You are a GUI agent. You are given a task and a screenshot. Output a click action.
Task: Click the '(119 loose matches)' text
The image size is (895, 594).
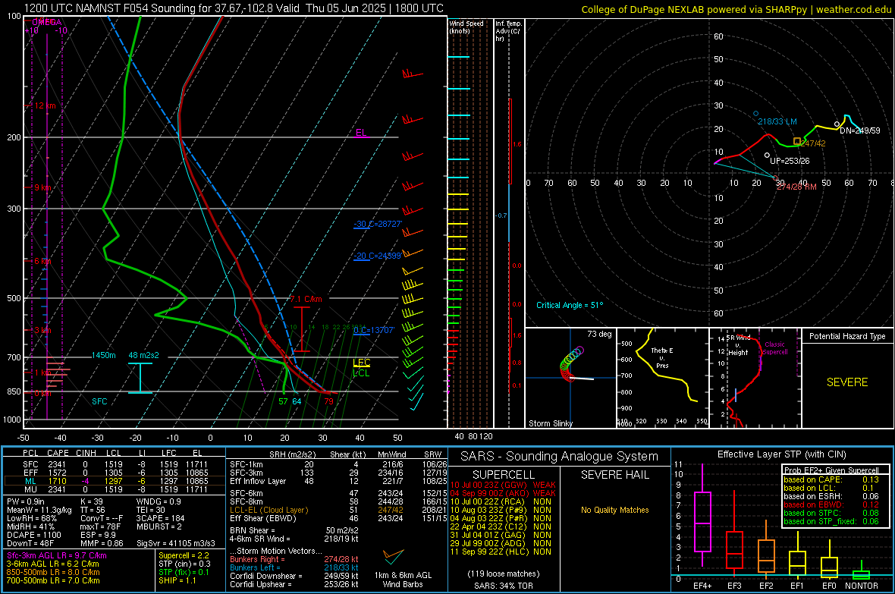(504, 574)
